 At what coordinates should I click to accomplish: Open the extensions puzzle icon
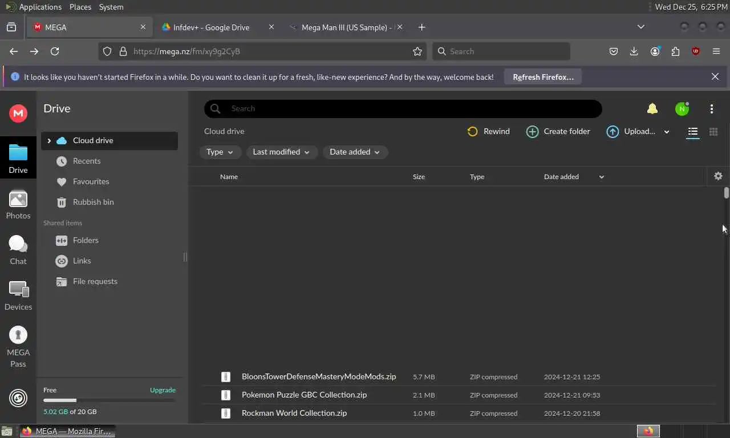[x=675, y=51]
